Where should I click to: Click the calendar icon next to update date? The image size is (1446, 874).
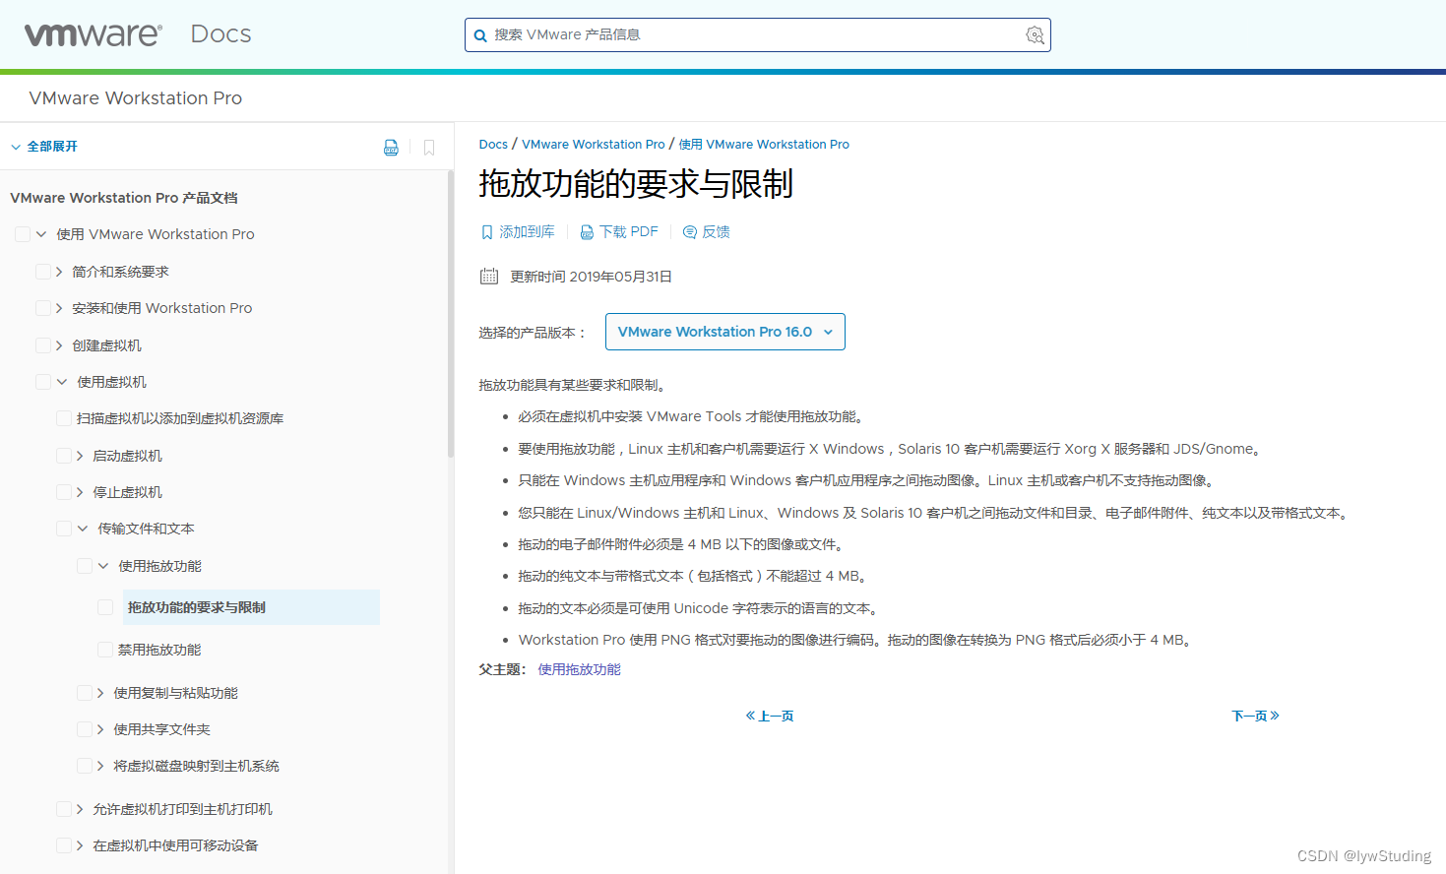pyautogui.click(x=489, y=277)
